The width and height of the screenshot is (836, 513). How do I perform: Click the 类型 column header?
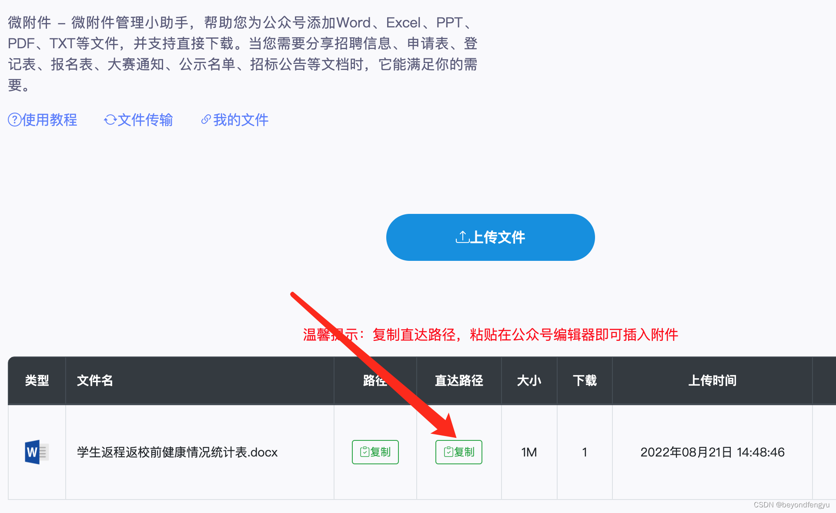tap(37, 380)
